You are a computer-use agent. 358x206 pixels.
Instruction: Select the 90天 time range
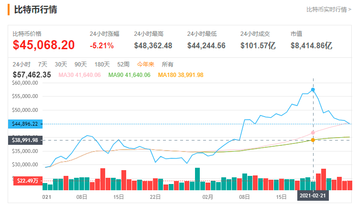pyautogui.click(x=81, y=65)
